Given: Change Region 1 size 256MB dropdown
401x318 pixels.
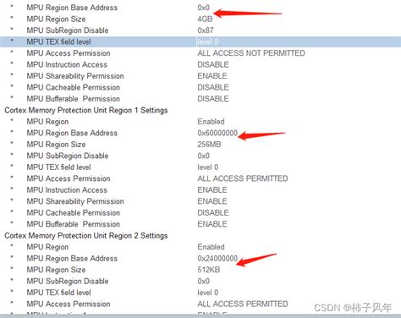Looking at the screenshot, I should pos(209,145).
